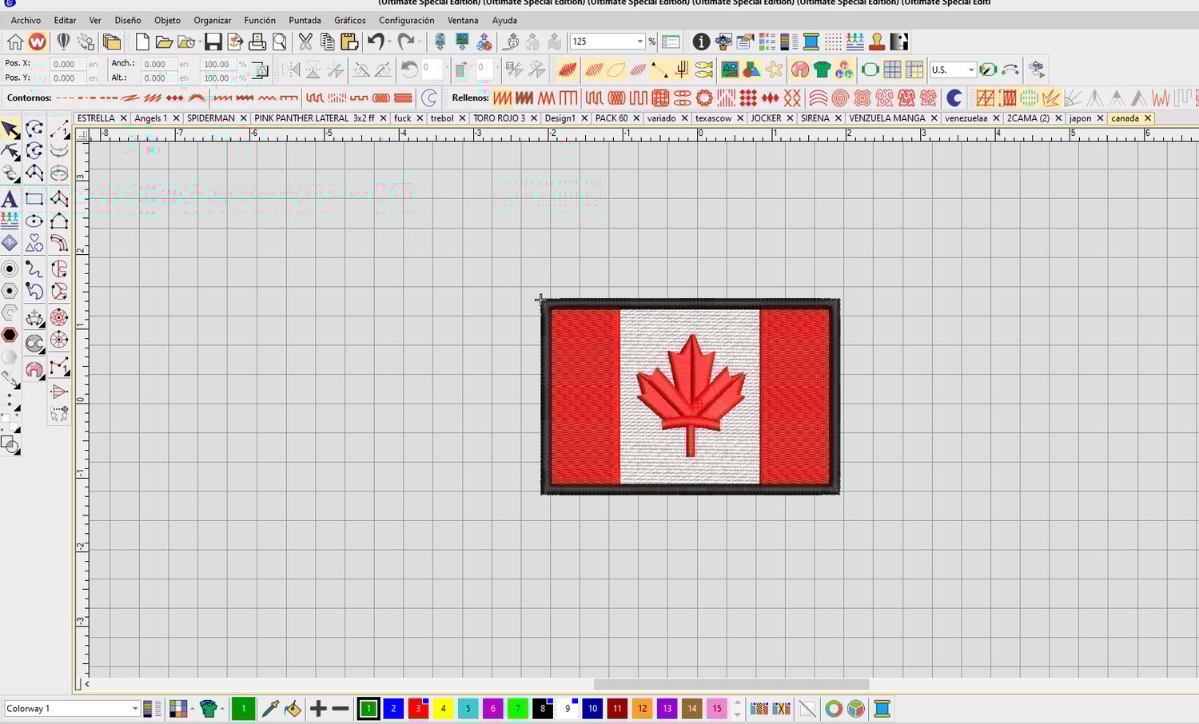Click the horizontal scrollbar thumb
Screen dimensions: 1199x724
click(x=731, y=684)
